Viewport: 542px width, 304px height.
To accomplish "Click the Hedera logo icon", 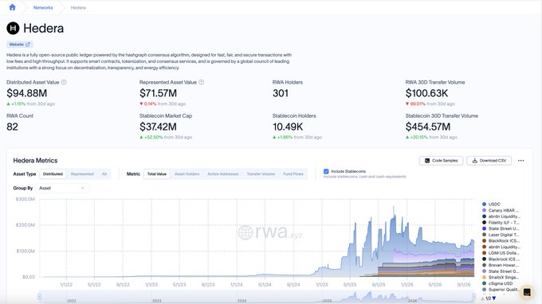I will tap(13, 29).
